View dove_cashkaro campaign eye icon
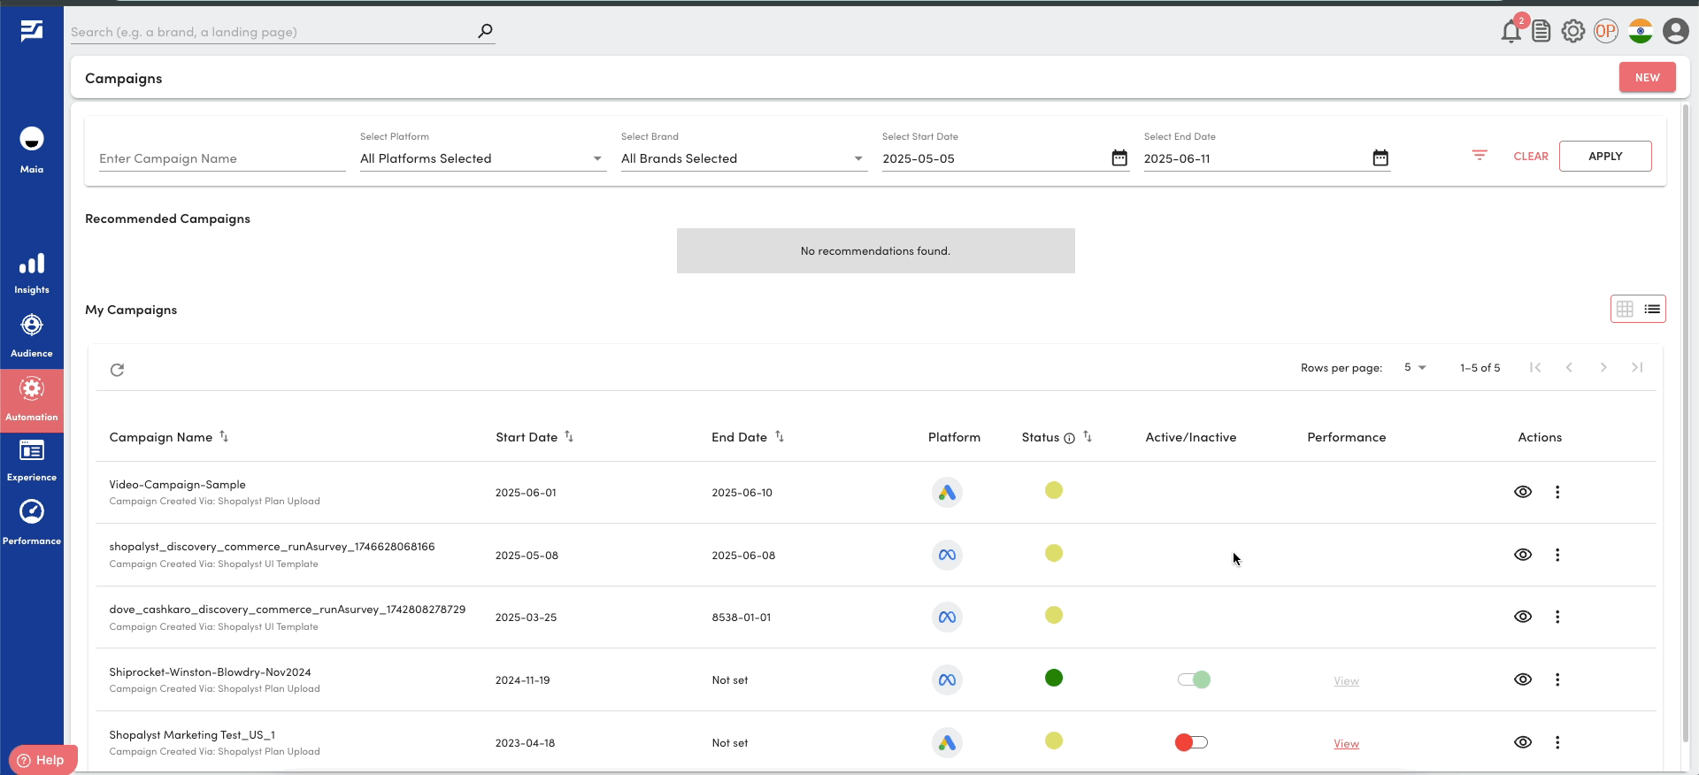The image size is (1699, 775). click(1523, 617)
